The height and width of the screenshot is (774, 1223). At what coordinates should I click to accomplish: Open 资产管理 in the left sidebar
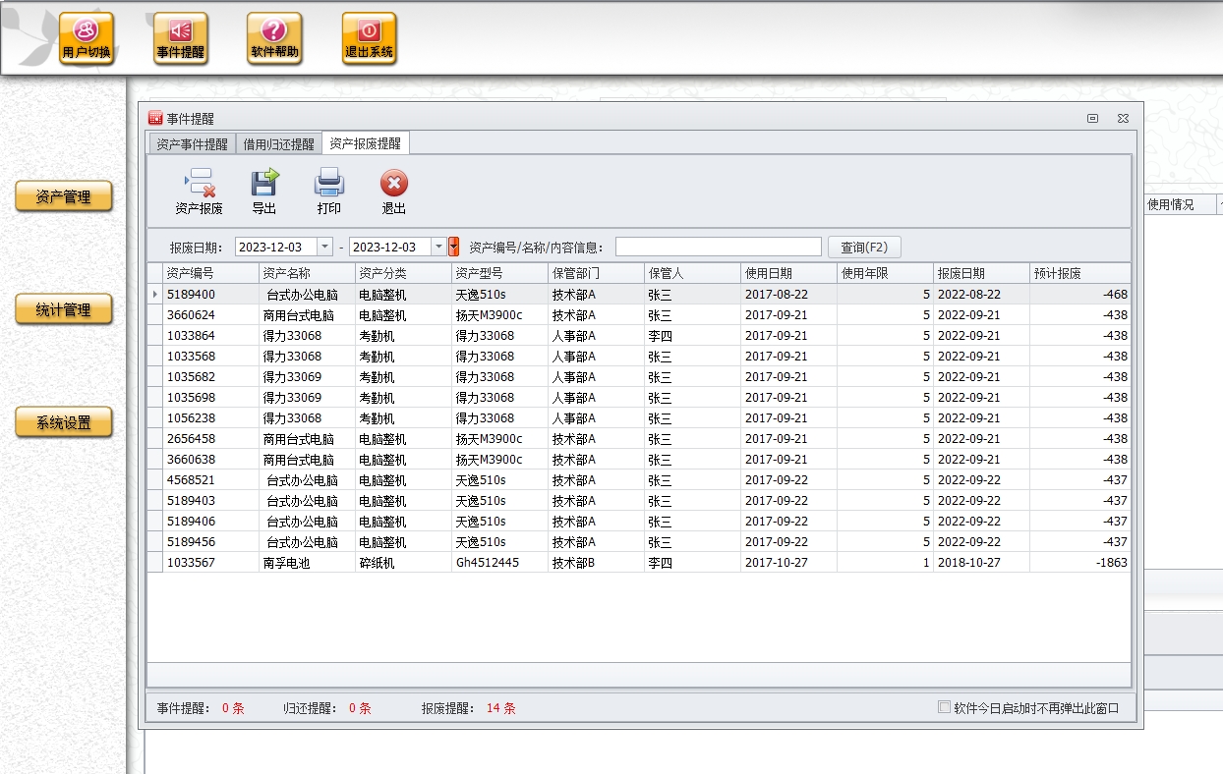[x=64, y=196]
